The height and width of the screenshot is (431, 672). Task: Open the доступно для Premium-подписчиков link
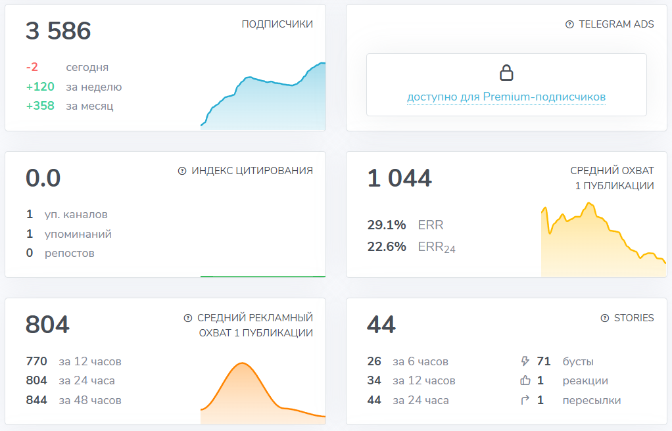coord(506,97)
